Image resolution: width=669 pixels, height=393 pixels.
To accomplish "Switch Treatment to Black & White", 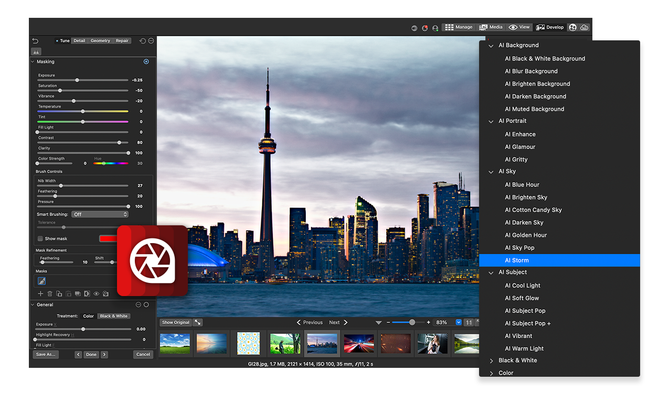I will (x=113, y=316).
